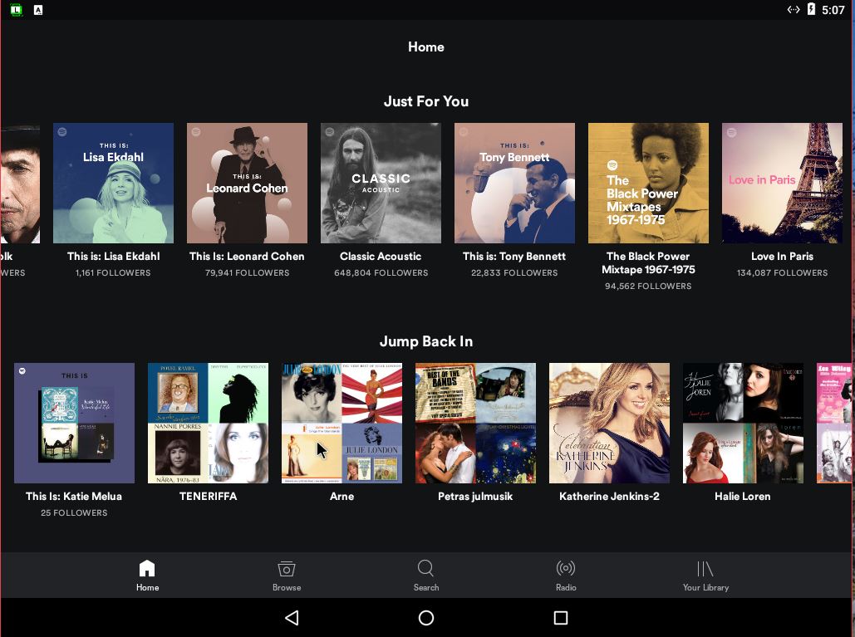Click the '1,161 FOLLOWERS' text

pos(113,273)
